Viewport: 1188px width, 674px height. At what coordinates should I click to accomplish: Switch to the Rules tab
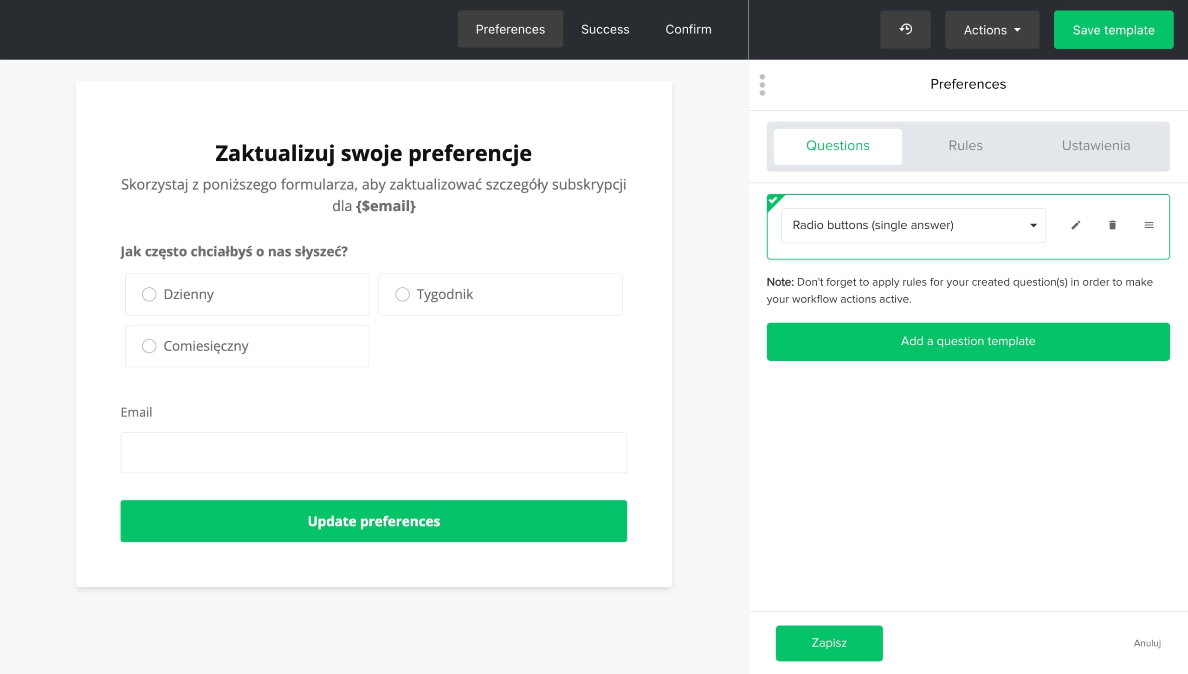965,146
